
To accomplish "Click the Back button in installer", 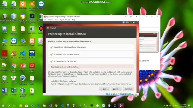I will click(116, 89).
